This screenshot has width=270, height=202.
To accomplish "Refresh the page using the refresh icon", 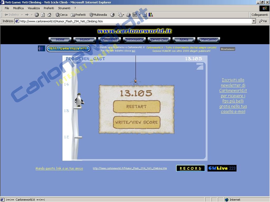I will pyautogui.click(x=43, y=15).
